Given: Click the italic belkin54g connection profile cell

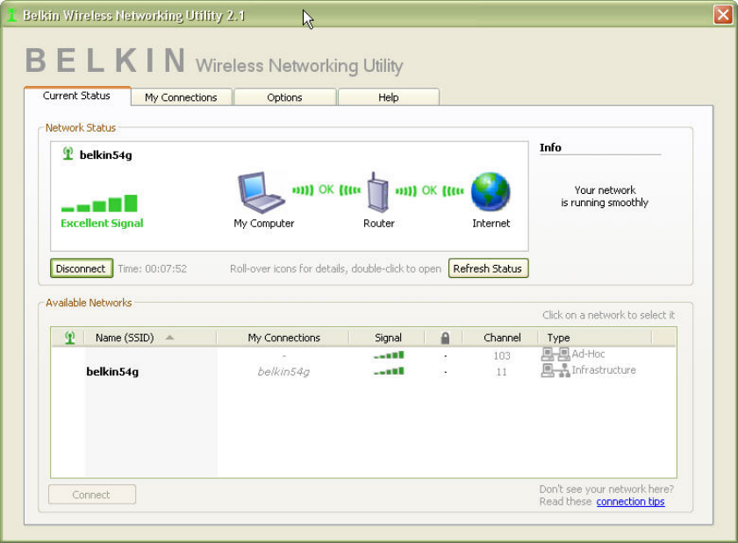Looking at the screenshot, I should click(x=283, y=372).
